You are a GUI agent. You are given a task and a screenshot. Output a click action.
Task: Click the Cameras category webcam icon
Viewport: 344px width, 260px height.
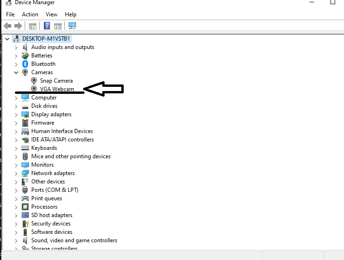point(25,72)
